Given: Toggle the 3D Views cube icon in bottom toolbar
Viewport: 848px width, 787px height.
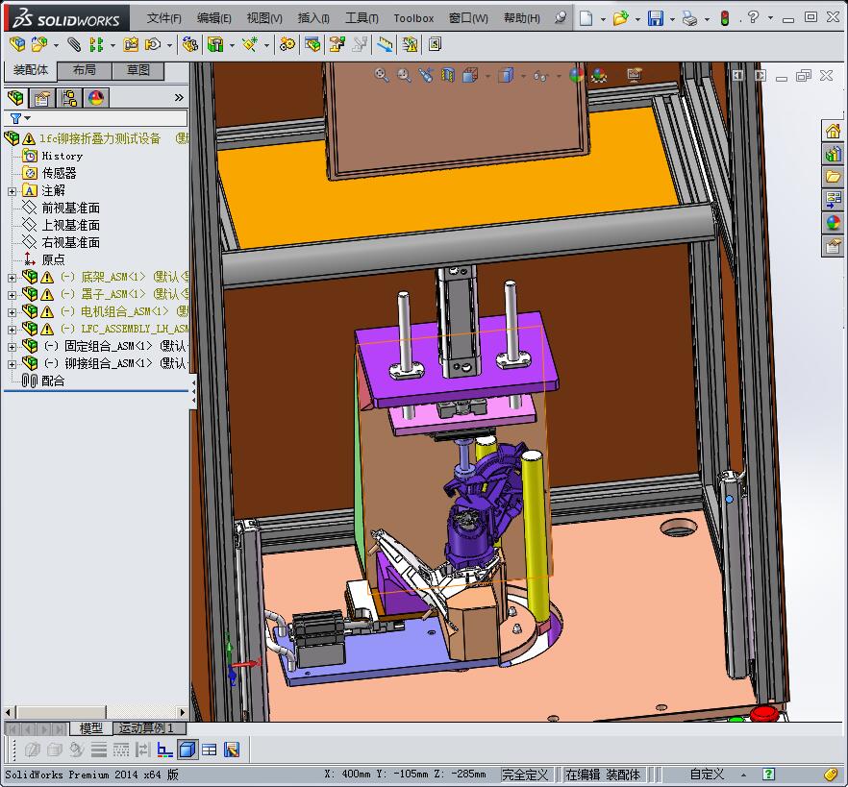Looking at the screenshot, I should pos(187,750).
